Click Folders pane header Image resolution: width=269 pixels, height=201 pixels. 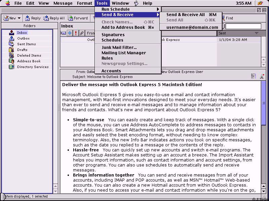pos(30,26)
